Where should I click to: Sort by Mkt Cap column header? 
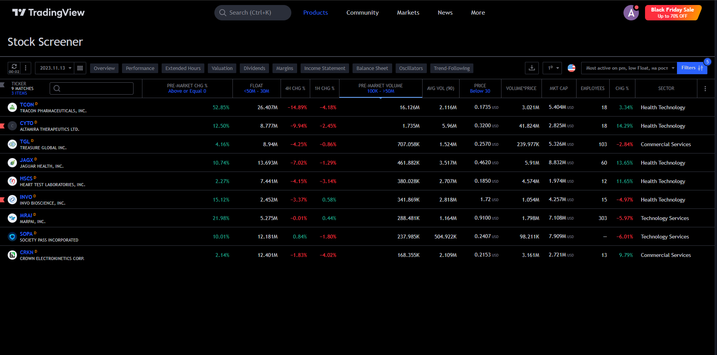[559, 88]
